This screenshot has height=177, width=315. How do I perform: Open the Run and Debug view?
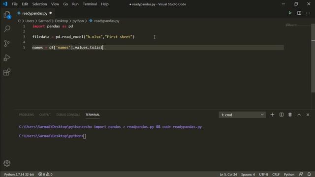click(x=7, y=58)
